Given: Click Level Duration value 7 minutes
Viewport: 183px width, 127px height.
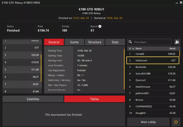Looking at the screenshot, I should point(82,65).
